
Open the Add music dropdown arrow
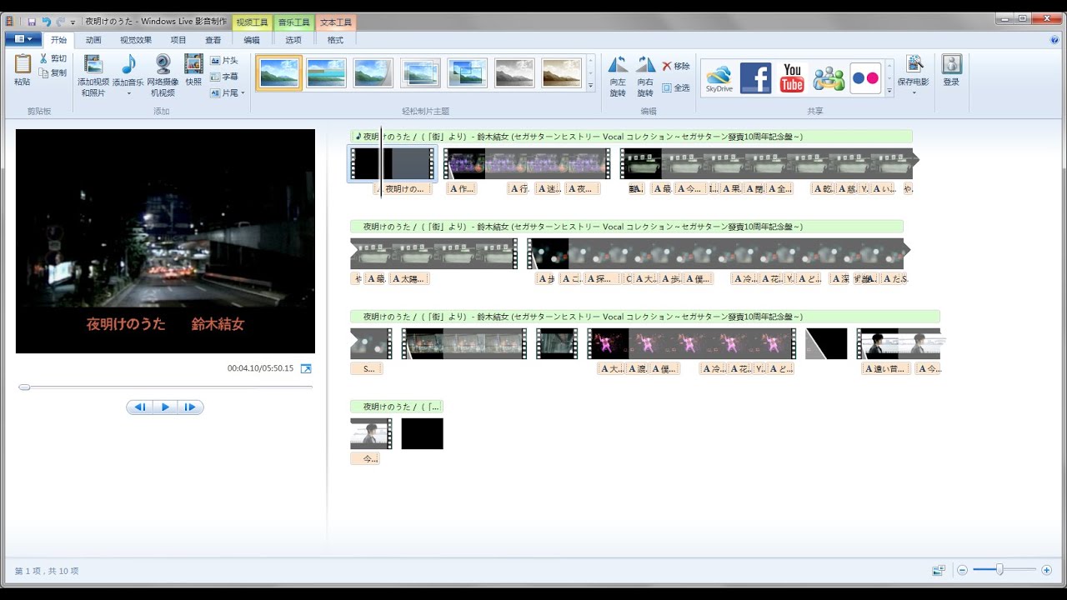(128, 93)
